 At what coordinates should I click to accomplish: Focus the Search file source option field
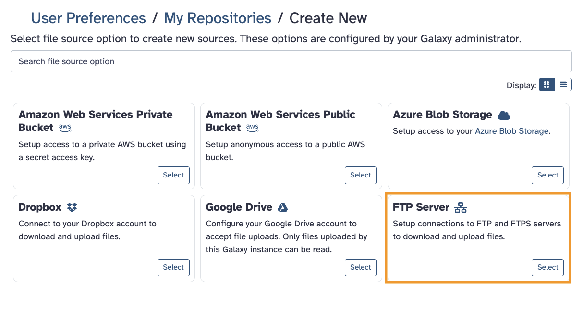[x=291, y=61]
